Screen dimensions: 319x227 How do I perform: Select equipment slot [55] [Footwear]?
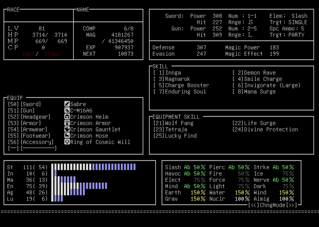(x=29, y=136)
